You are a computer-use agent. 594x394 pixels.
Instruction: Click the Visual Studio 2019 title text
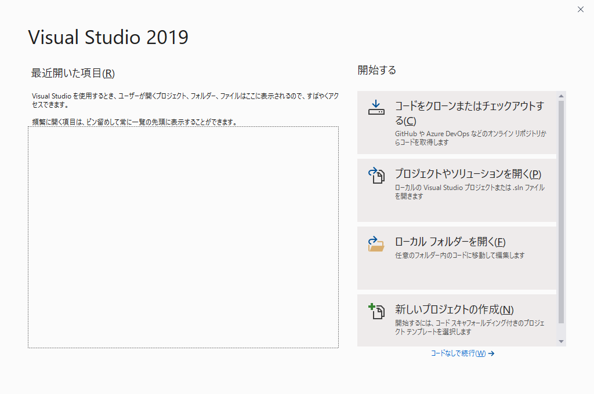click(x=108, y=37)
